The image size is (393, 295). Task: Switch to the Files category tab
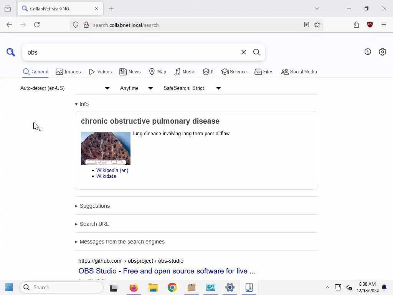(x=264, y=72)
